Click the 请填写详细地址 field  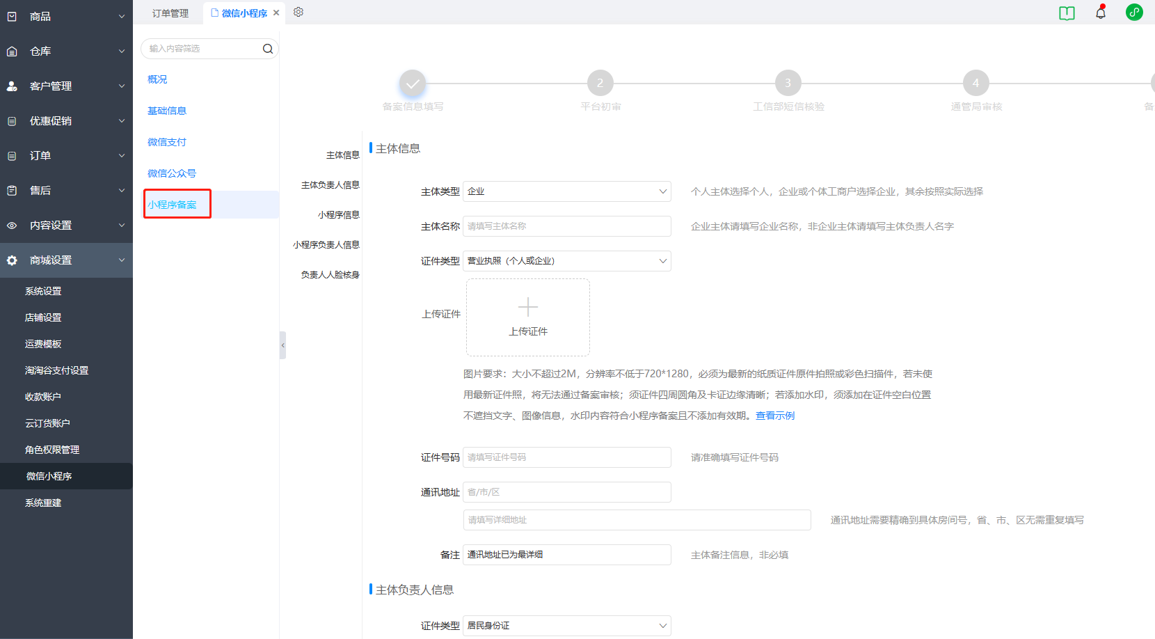[637, 520]
